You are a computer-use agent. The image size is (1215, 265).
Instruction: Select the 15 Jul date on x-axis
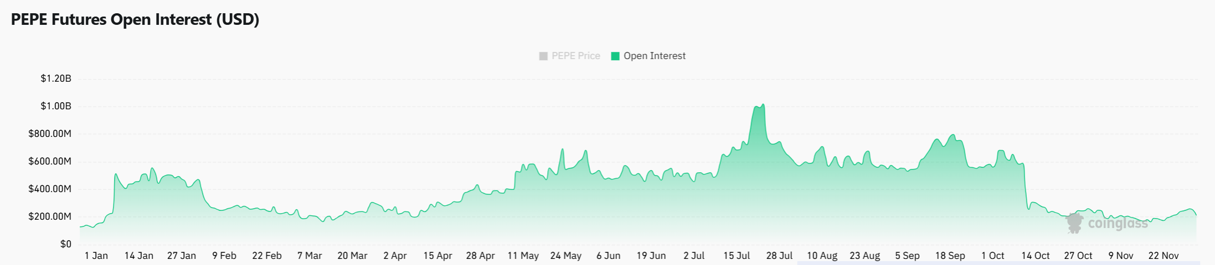point(737,256)
